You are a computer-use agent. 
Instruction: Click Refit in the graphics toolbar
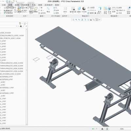(x=73, y=20)
